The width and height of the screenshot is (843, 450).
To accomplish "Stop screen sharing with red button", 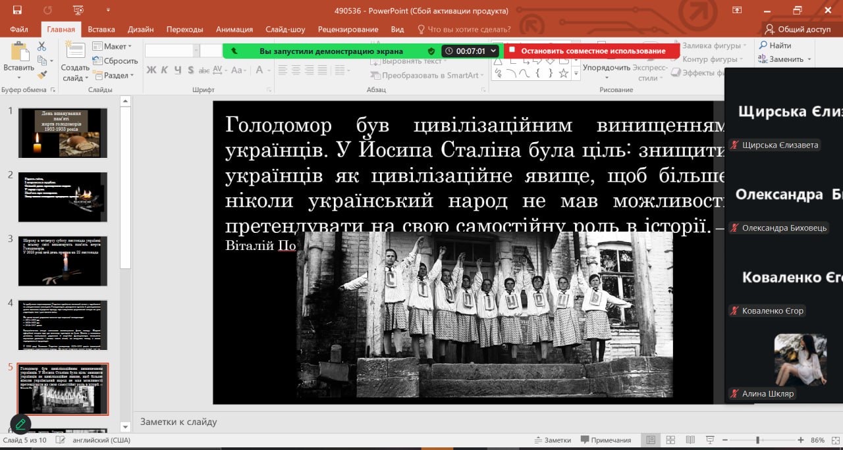I will (x=587, y=51).
